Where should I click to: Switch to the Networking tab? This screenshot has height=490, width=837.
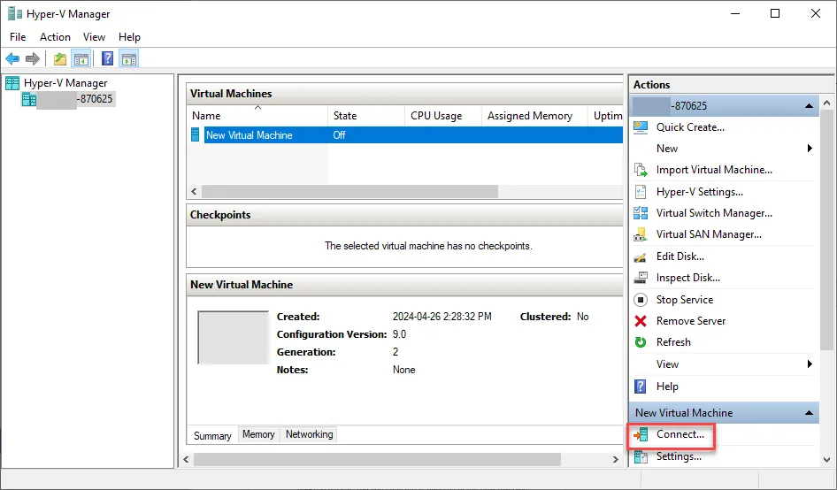coord(309,434)
